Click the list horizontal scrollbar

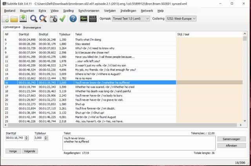tap(122, 125)
